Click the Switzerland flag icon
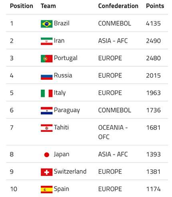This screenshot has height=197, width=172. click(x=46, y=172)
